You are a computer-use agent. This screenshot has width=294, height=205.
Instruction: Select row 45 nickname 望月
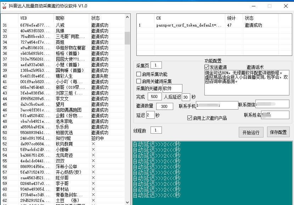pos(60,104)
